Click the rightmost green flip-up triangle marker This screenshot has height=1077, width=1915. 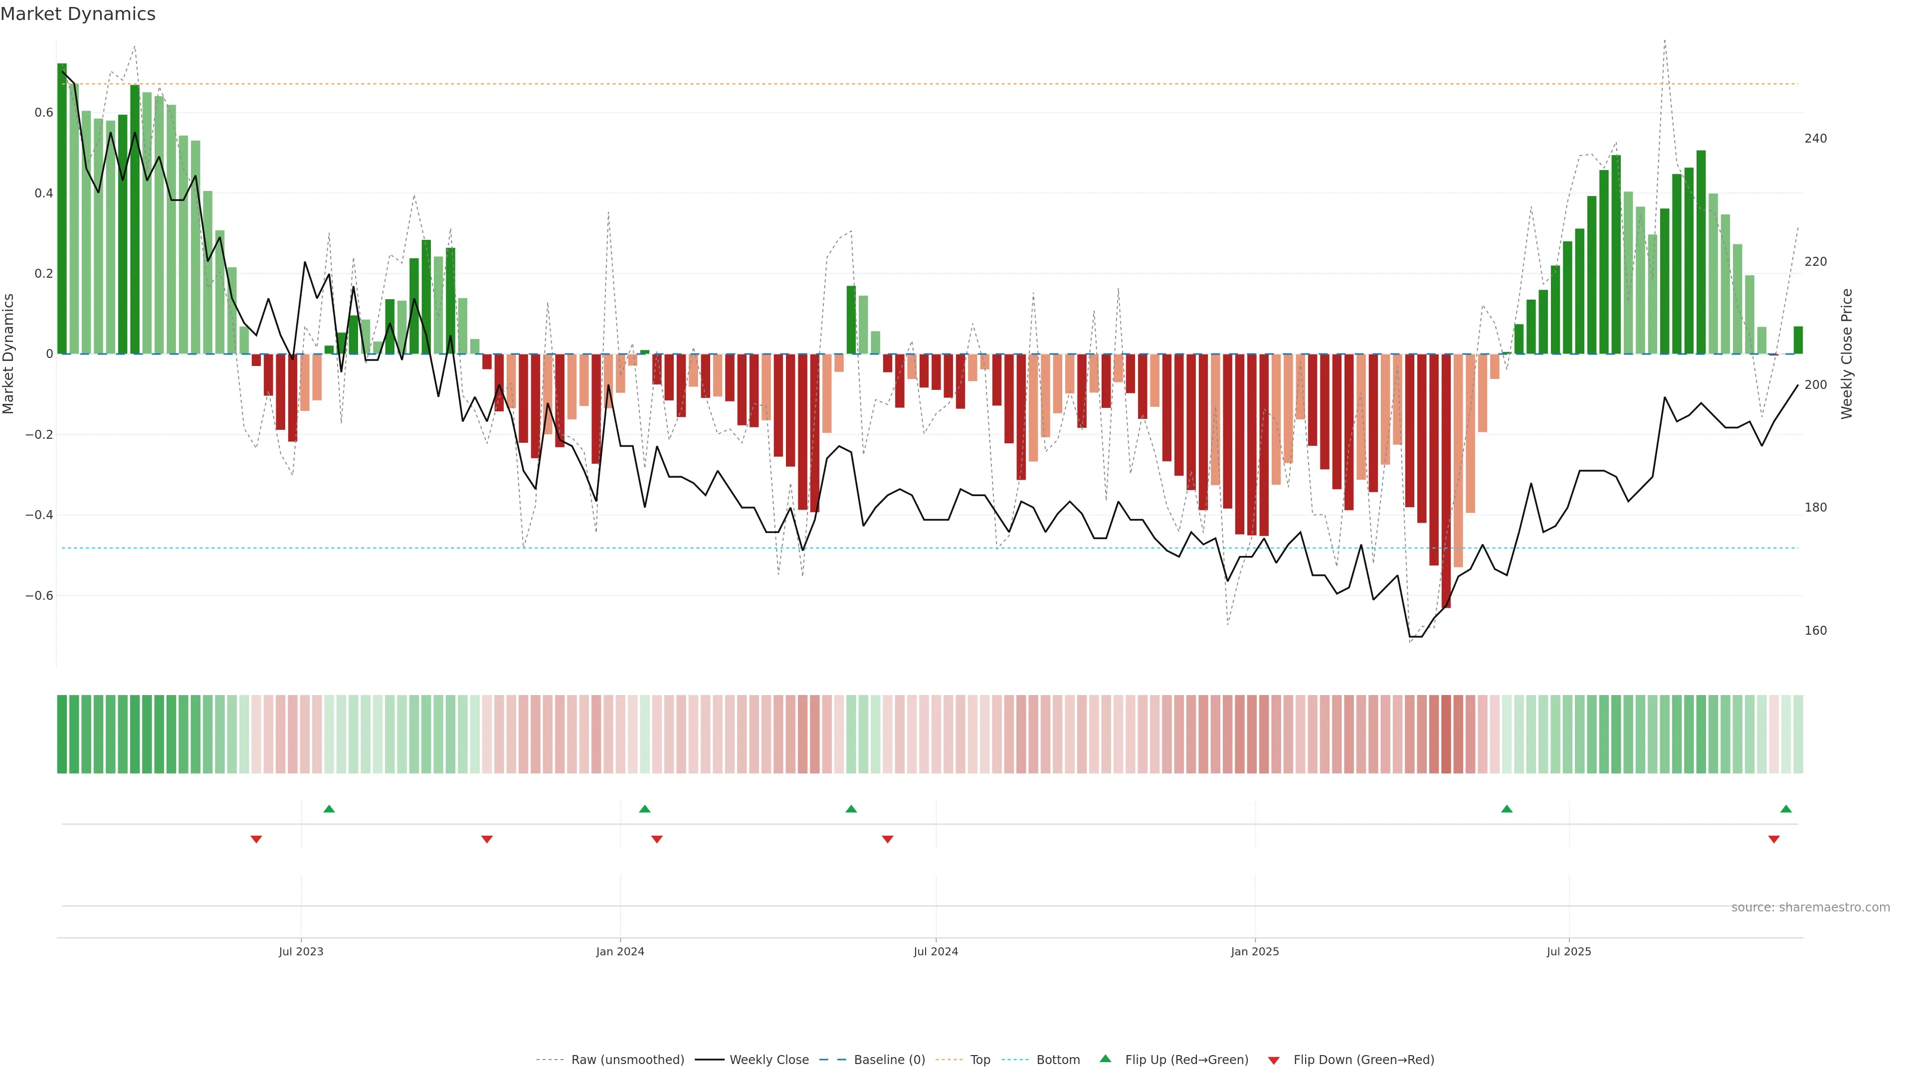[x=1786, y=809]
